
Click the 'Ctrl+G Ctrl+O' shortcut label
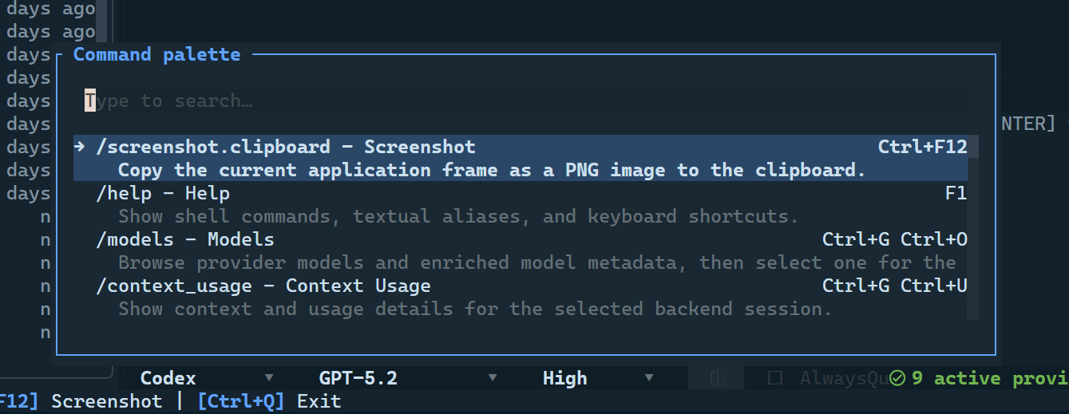pyautogui.click(x=894, y=239)
